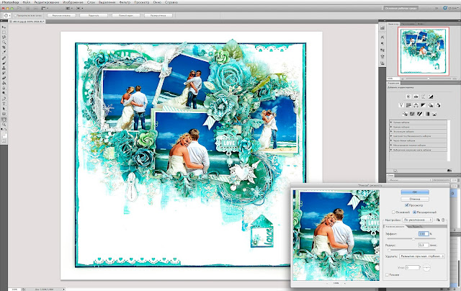This screenshot has width=461, height=291.
Task: Select the Type tool
Action: pos(4,104)
